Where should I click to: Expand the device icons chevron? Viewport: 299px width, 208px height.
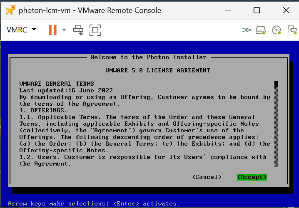coord(247,30)
